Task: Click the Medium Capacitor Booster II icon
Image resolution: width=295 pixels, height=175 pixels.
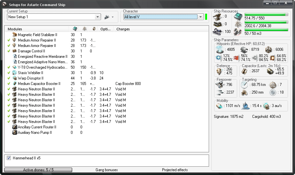Action: pyautogui.click(x=14, y=84)
